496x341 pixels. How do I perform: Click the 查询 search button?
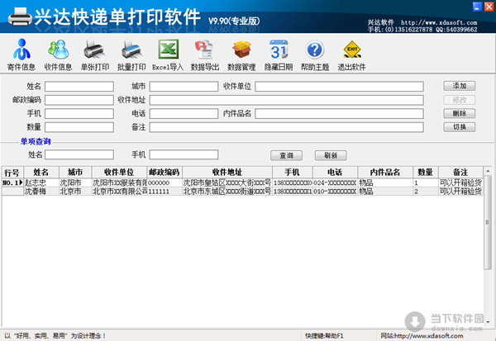click(x=286, y=155)
